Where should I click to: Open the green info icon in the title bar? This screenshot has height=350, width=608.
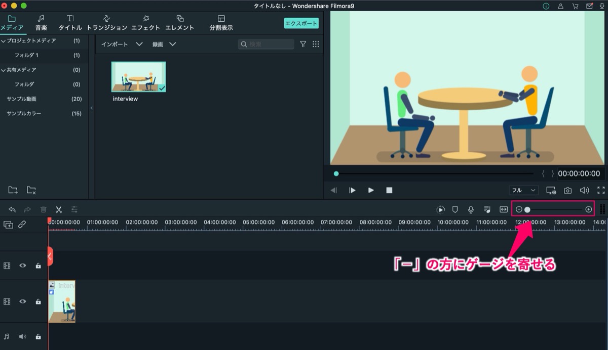pos(546,6)
